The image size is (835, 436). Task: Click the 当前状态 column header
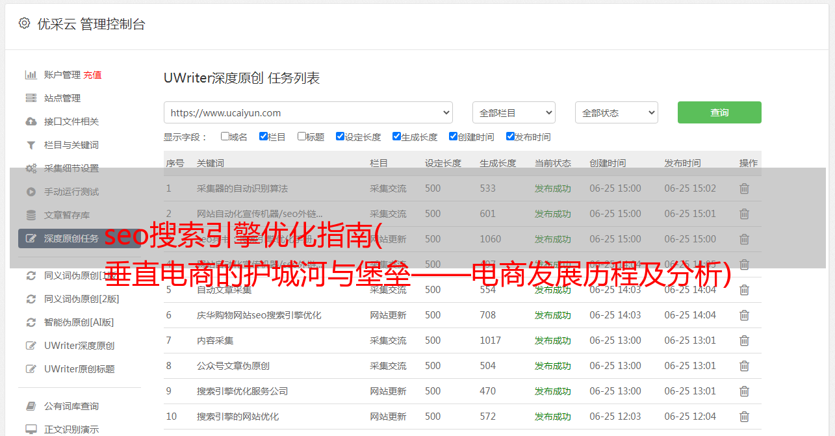[x=553, y=163]
